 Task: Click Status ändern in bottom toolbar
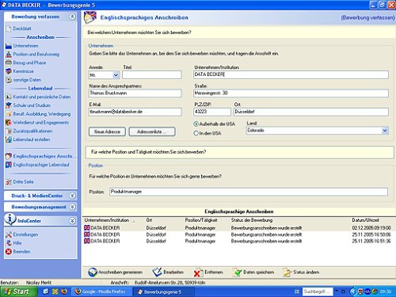[x=301, y=272]
